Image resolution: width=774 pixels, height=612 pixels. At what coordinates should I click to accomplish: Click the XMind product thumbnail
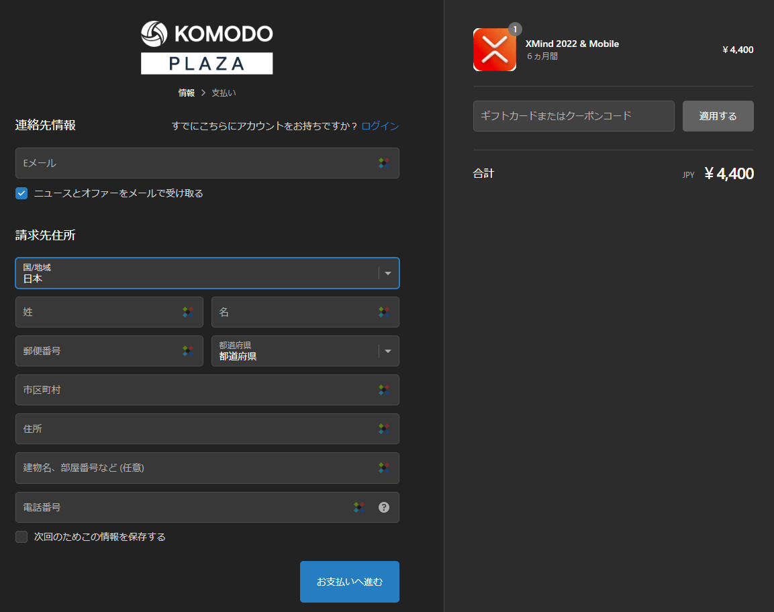(495, 50)
